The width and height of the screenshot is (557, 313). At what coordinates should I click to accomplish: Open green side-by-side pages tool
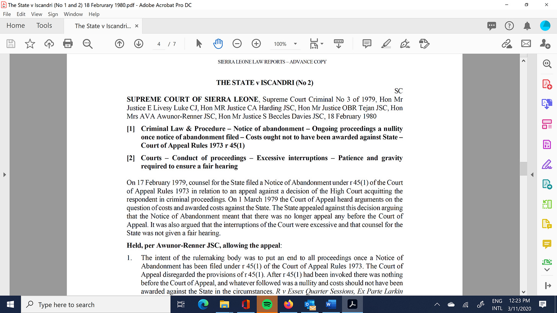tap(547, 204)
